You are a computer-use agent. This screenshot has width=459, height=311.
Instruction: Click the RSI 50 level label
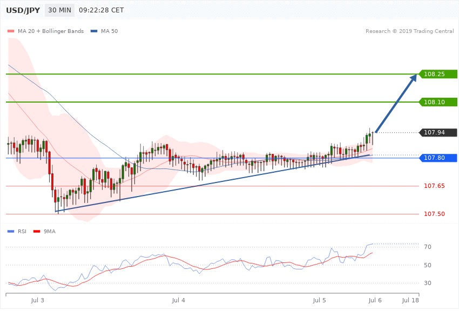tap(428, 265)
